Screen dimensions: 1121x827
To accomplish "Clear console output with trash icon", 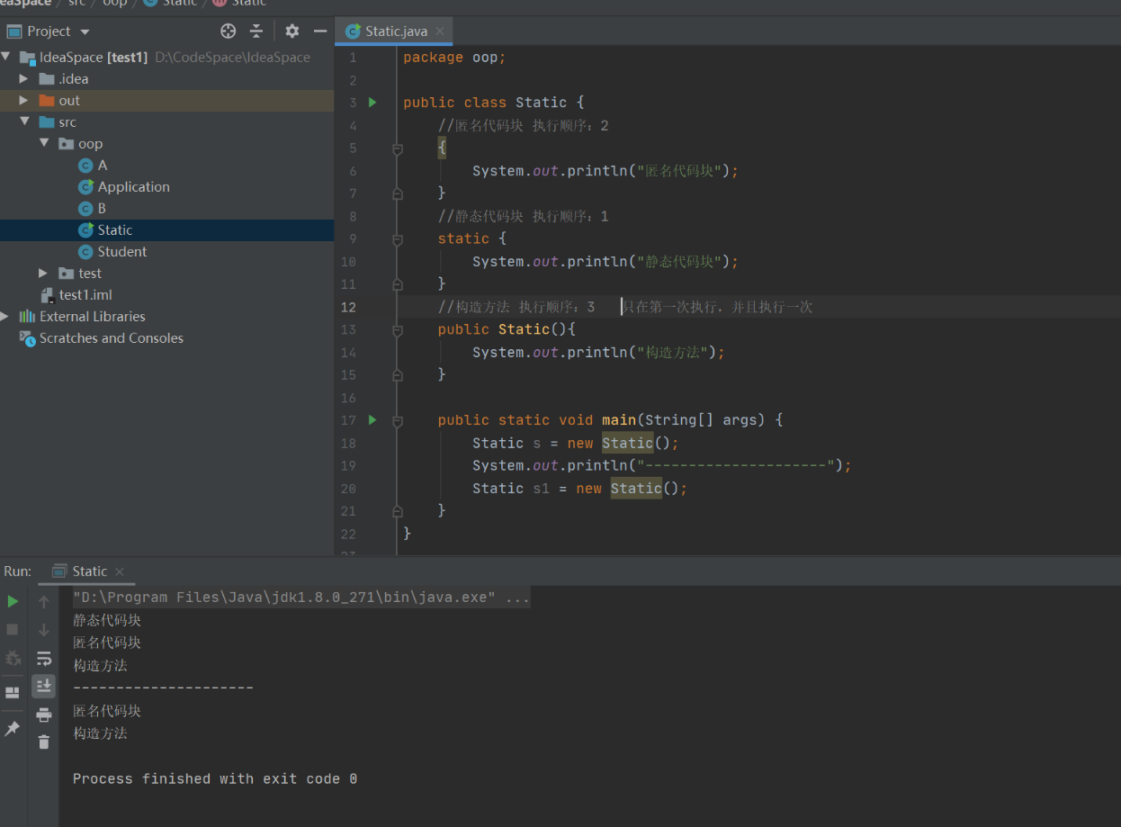I will tap(43, 742).
